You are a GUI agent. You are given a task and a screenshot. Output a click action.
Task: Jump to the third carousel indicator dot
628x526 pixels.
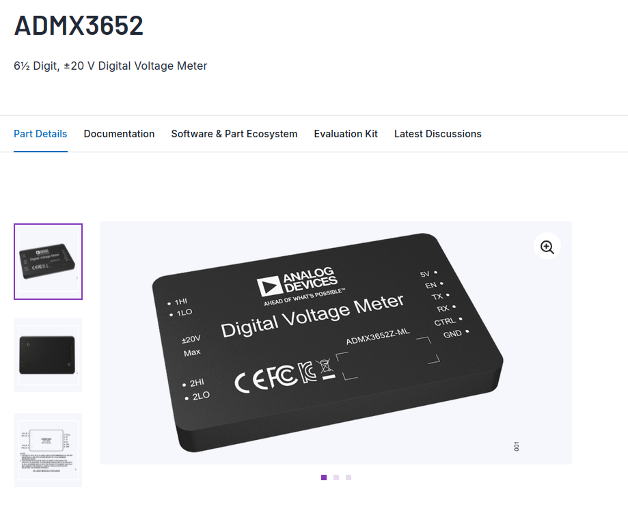click(x=349, y=477)
